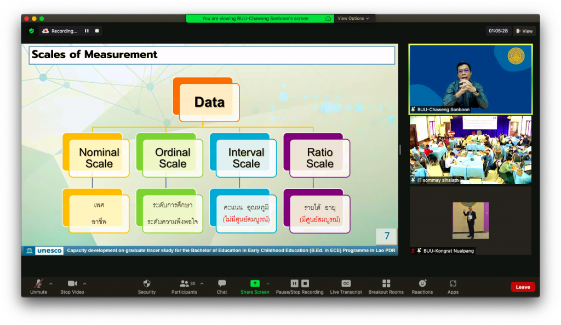Open the View Options dropdown
Image resolution: width=561 pixels, height=325 pixels.
(x=353, y=19)
